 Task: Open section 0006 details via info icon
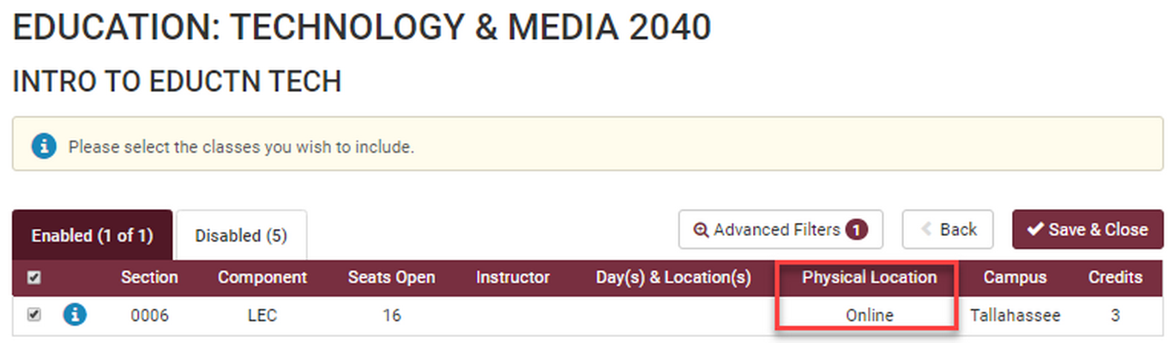tap(75, 316)
